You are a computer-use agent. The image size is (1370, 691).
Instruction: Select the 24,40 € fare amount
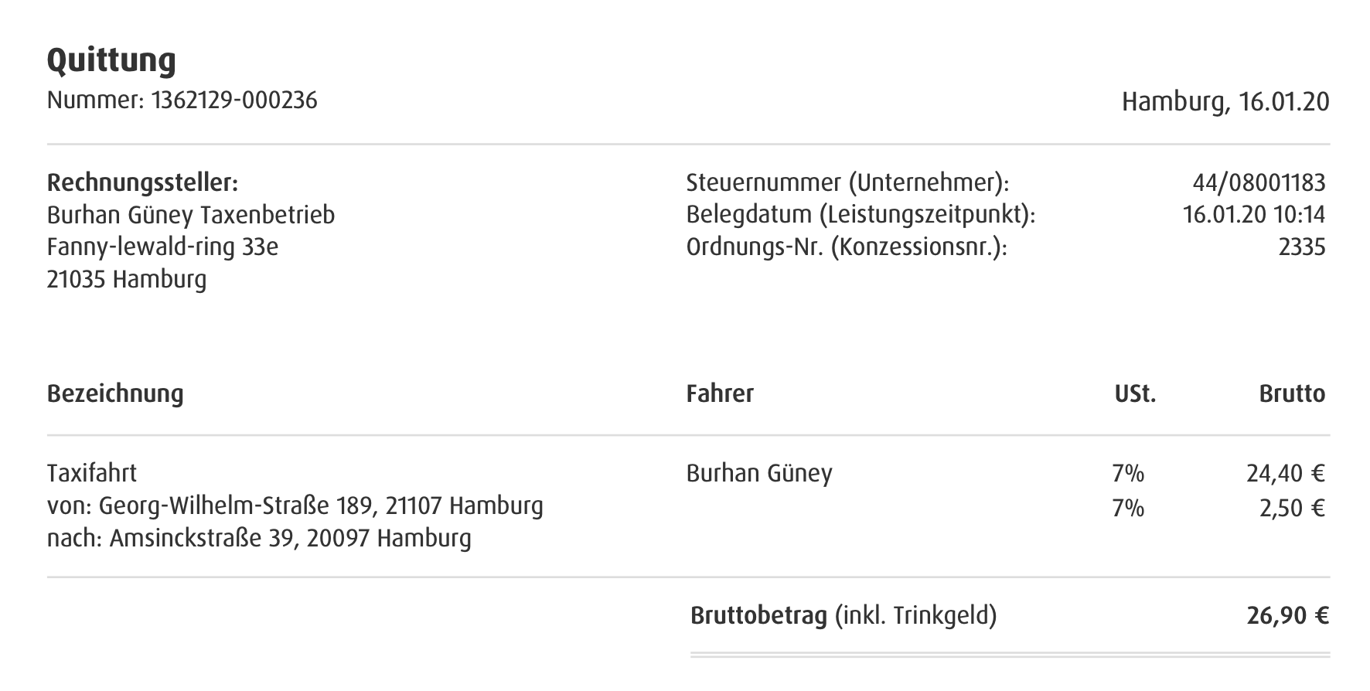[x=1286, y=473]
